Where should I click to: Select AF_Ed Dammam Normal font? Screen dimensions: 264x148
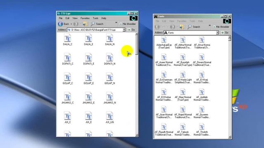(x=164, y=78)
